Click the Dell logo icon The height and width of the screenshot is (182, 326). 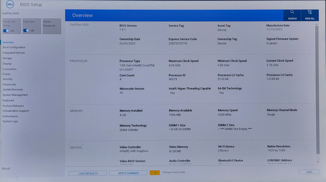click(x=10, y=4)
